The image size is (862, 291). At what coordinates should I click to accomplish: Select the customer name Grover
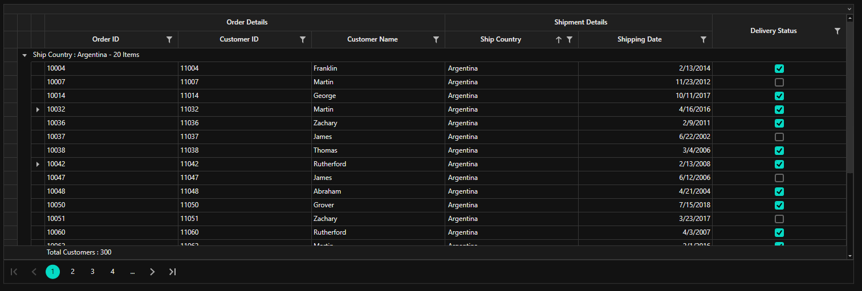click(379, 205)
